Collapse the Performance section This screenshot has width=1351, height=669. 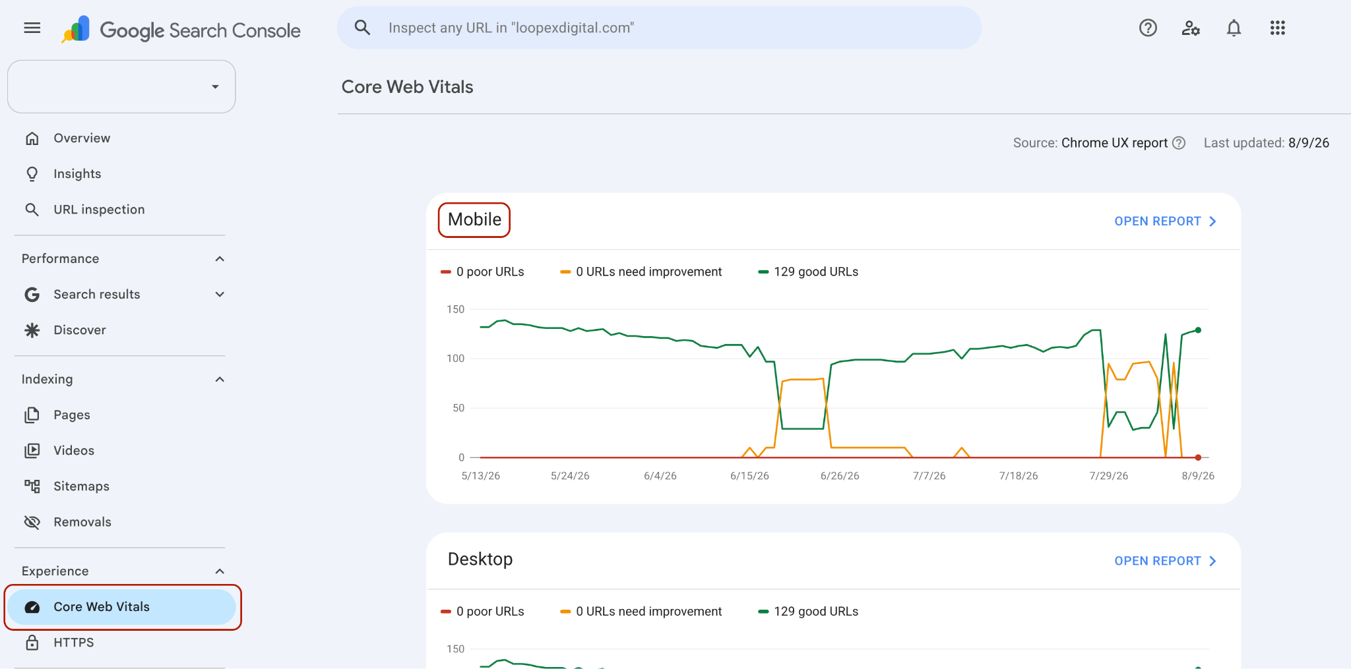coord(220,259)
